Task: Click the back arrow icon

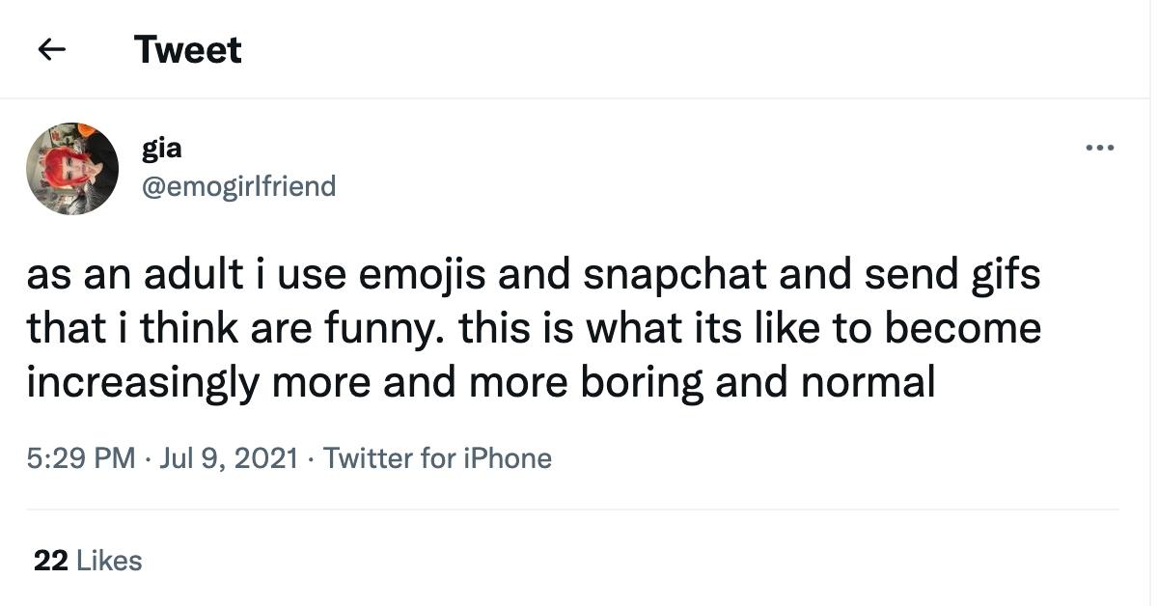Action: click(x=51, y=49)
